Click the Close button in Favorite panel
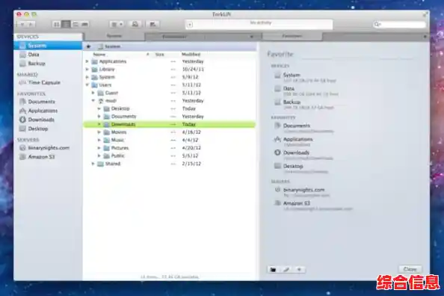 point(410,269)
